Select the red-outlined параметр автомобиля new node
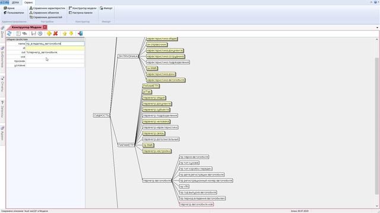Screen dimensions: 380x213 click(x=197, y=204)
